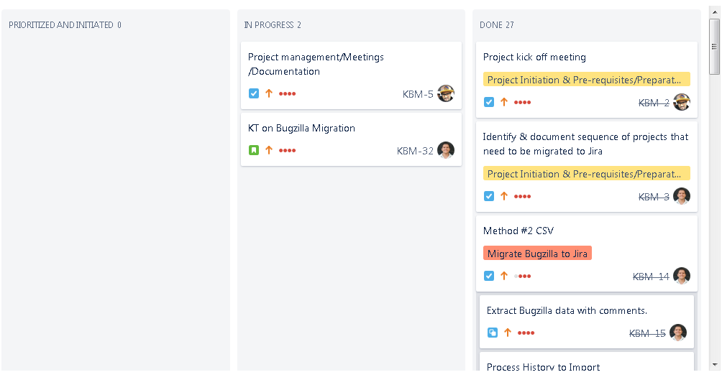The height and width of the screenshot is (385, 722).
Task: Click the dots indicator on KBM-14 card
Action: point(523,276)
